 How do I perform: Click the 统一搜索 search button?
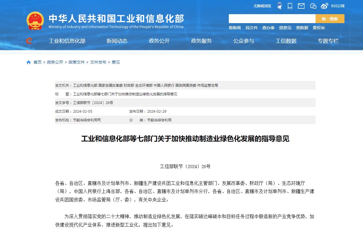click(330, 19)
